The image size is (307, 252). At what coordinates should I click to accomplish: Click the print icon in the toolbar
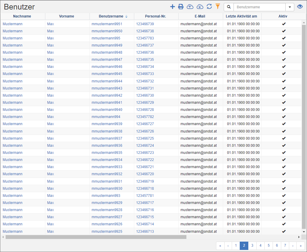(181, 7)
